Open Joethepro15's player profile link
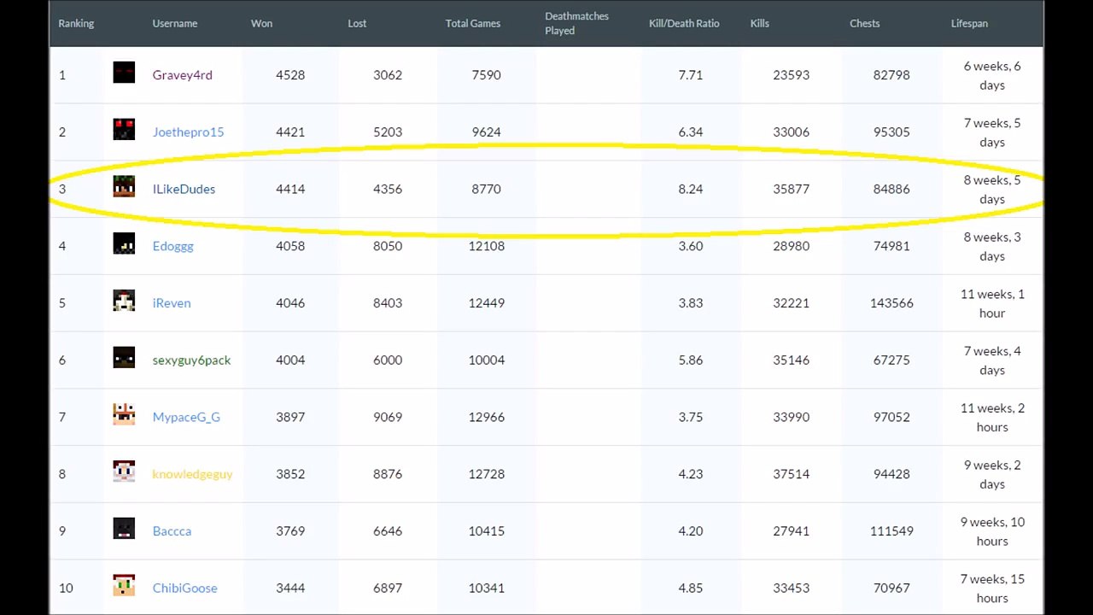Screen dimensions: 1093x615 click(189, 132)
